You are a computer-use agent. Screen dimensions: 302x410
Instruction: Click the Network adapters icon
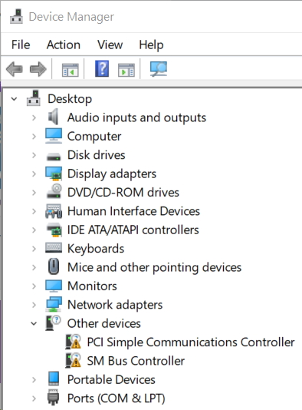coord(54,304)
